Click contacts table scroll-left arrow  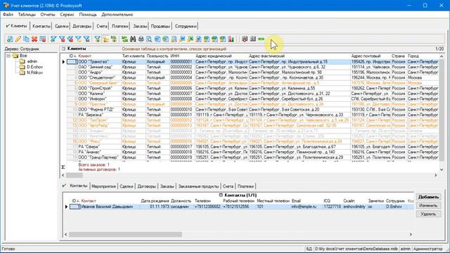point(65,234)
